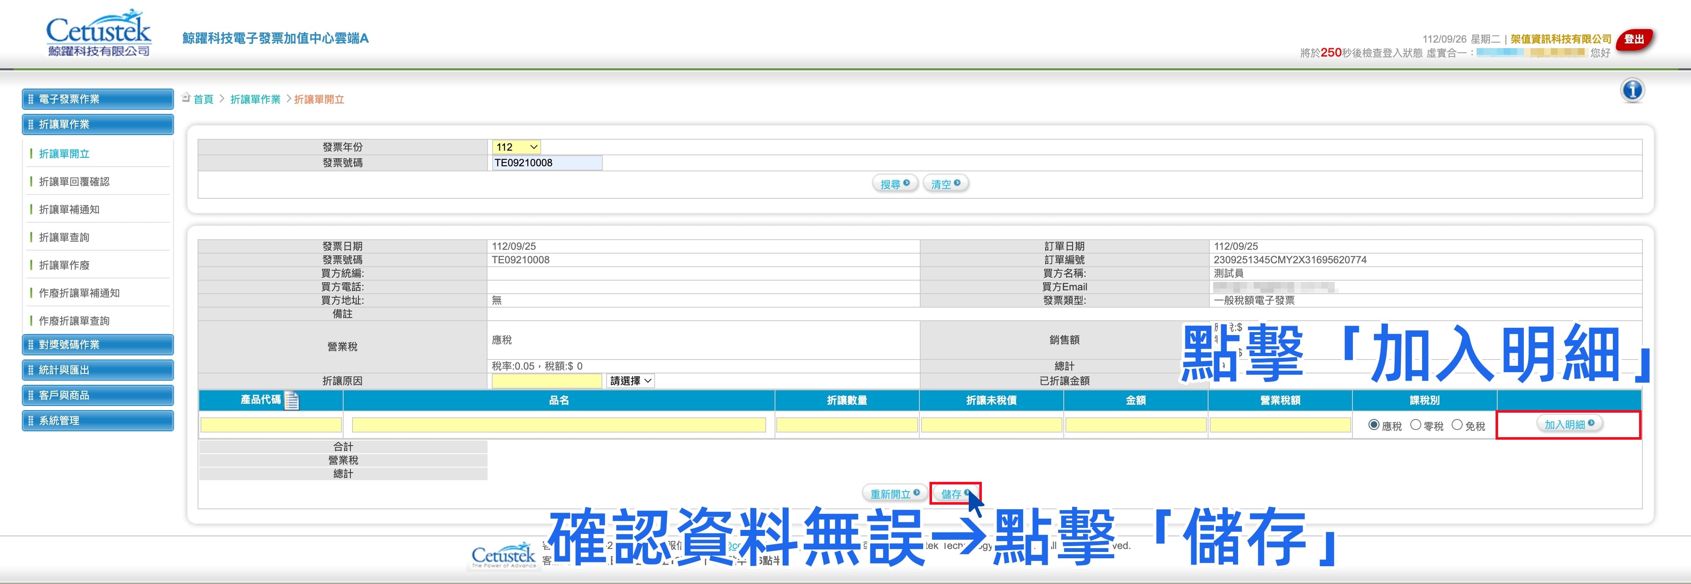
Task: Click the 重新開立 button
Action: tap(894, 493)
